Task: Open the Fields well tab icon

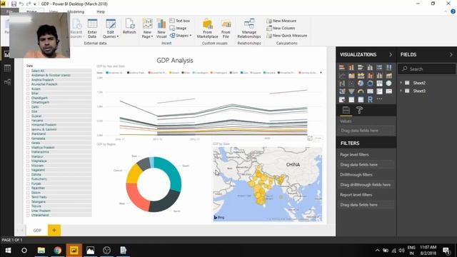Action: pos(346,110)
